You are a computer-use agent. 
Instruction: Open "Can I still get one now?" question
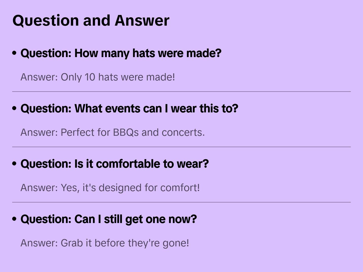[108, 219]
